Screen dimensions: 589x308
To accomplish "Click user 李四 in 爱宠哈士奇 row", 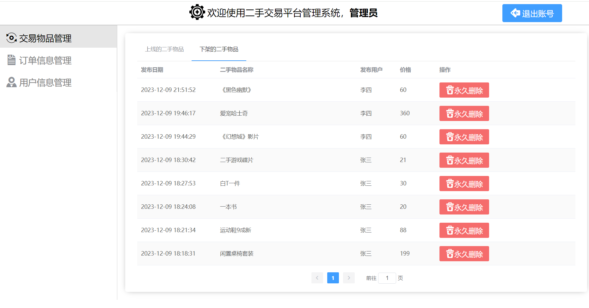I will [x=366, y=113].
